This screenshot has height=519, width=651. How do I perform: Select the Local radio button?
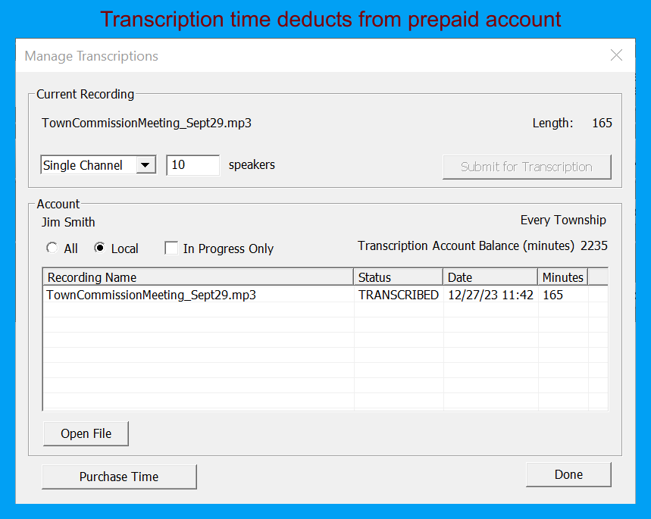pyautogui.click(x=102, y=248)
